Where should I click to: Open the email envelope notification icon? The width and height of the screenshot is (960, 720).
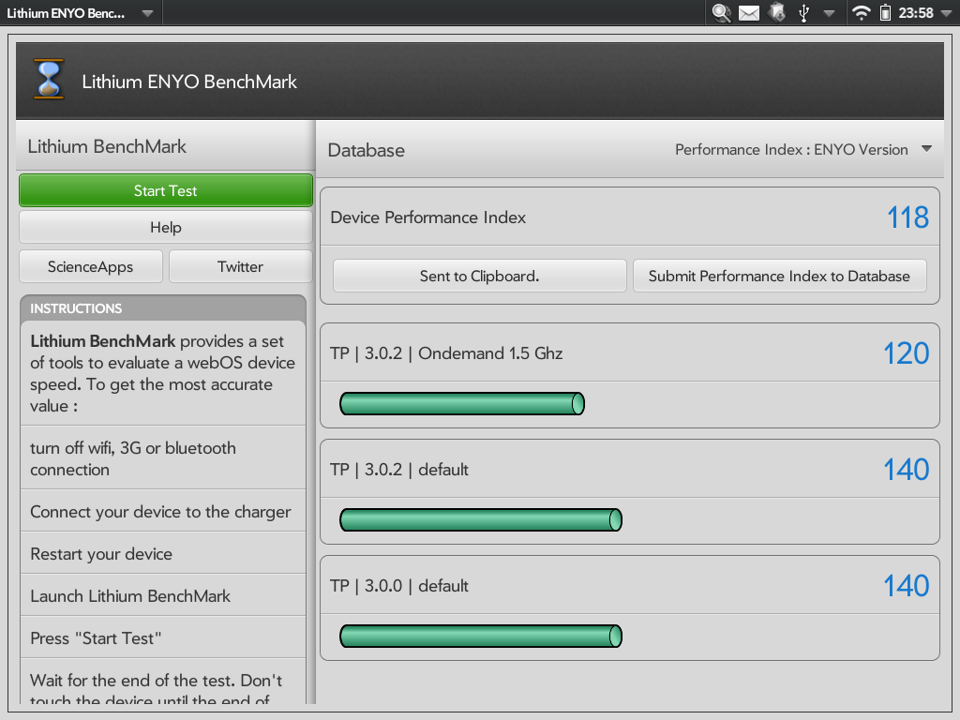click(749, 13)
